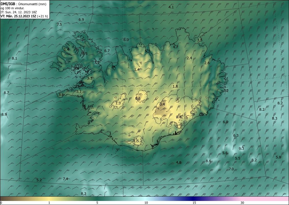Click the 3.6 precipitation value
This screenshot has width=289, height=205.
(61, 95)
